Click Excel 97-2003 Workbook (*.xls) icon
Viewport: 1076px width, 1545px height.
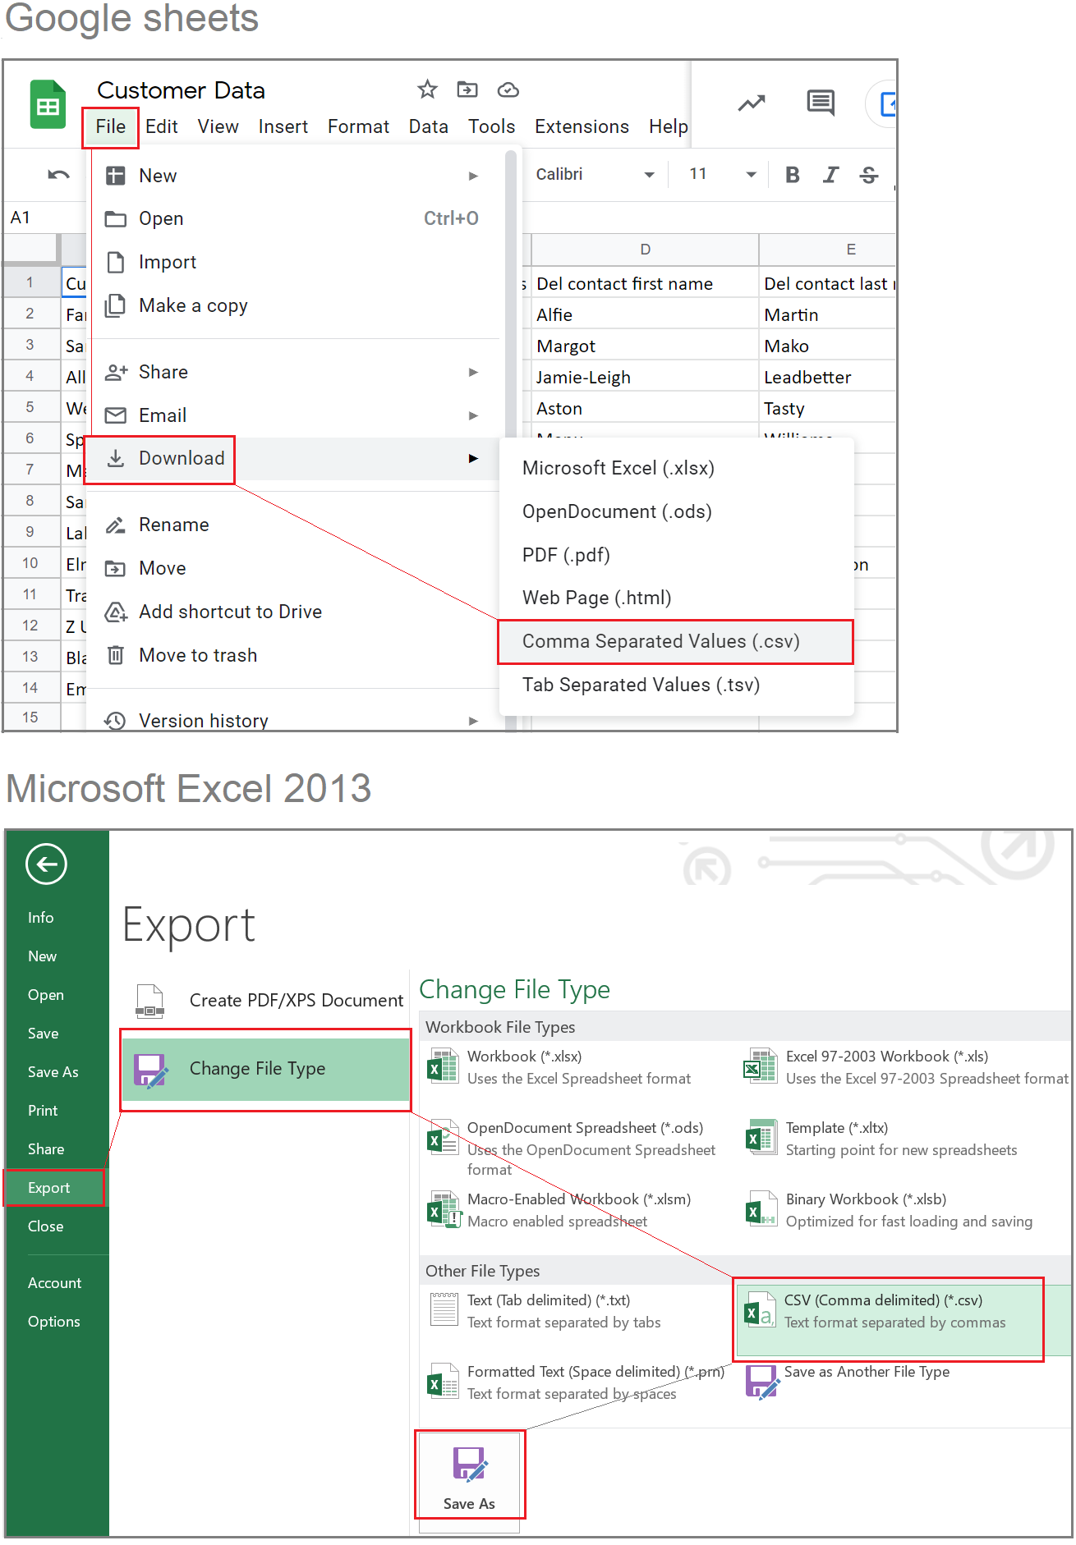761,1066
